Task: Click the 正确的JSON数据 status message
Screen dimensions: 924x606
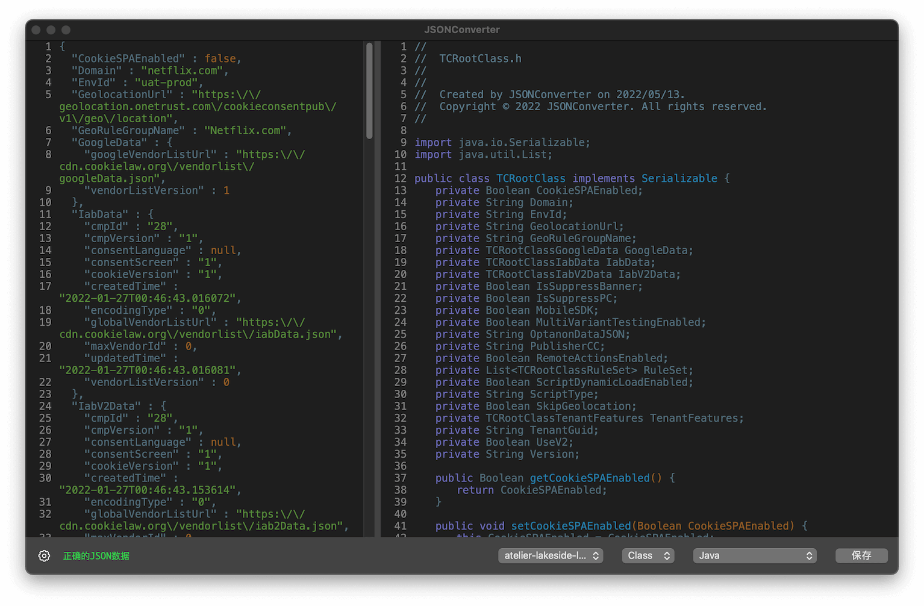Action: coord(96,556)
